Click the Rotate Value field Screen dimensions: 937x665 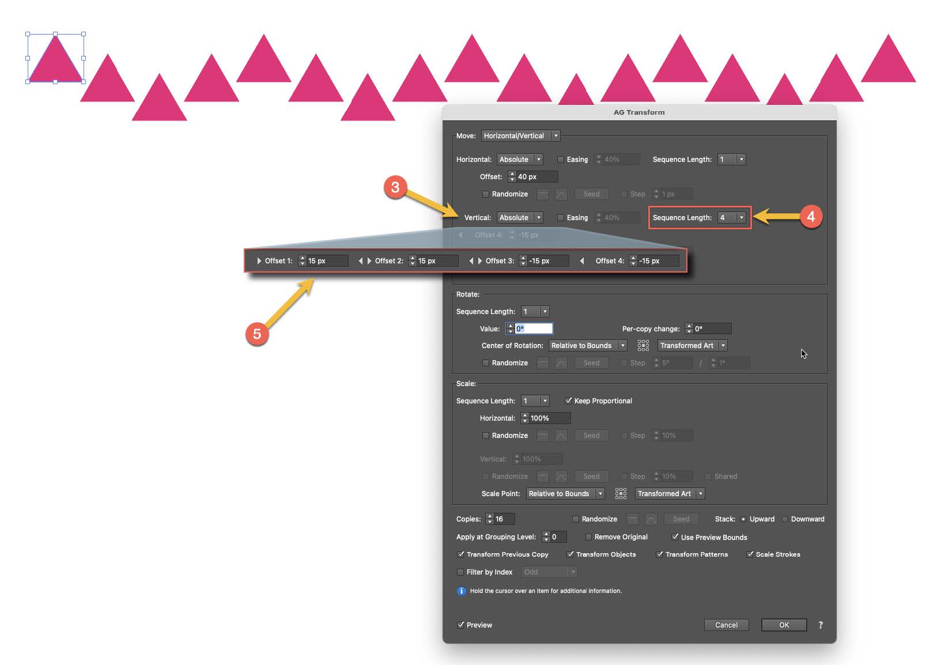coord(534,329)
